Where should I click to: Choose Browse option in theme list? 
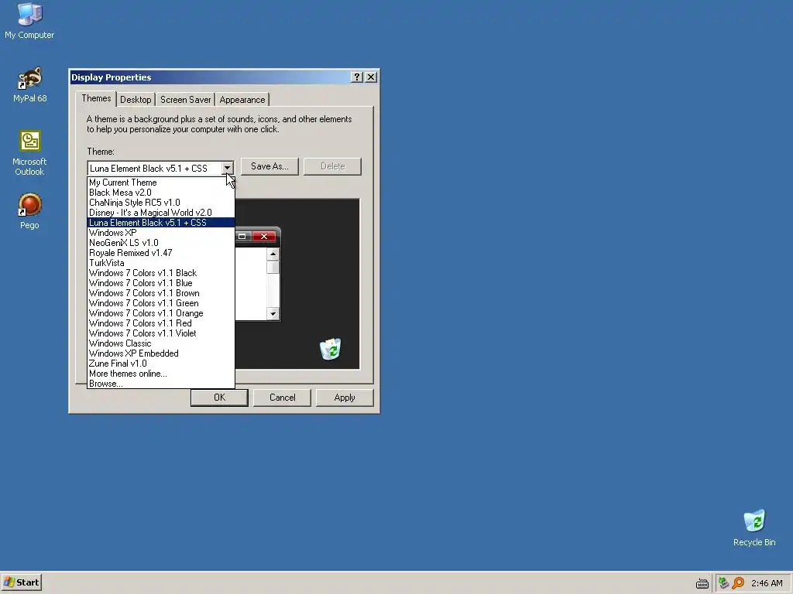coord(161,384)
